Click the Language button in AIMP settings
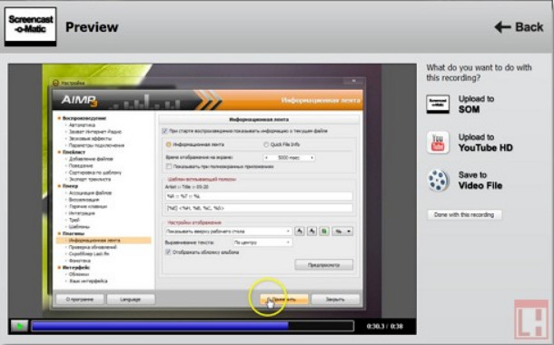This screenshot has width=554, height=345. pos(131,300)
